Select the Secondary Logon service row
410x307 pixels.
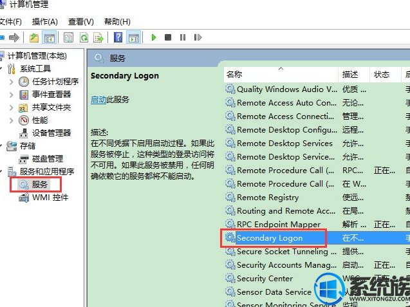click(x=317, y=238)
